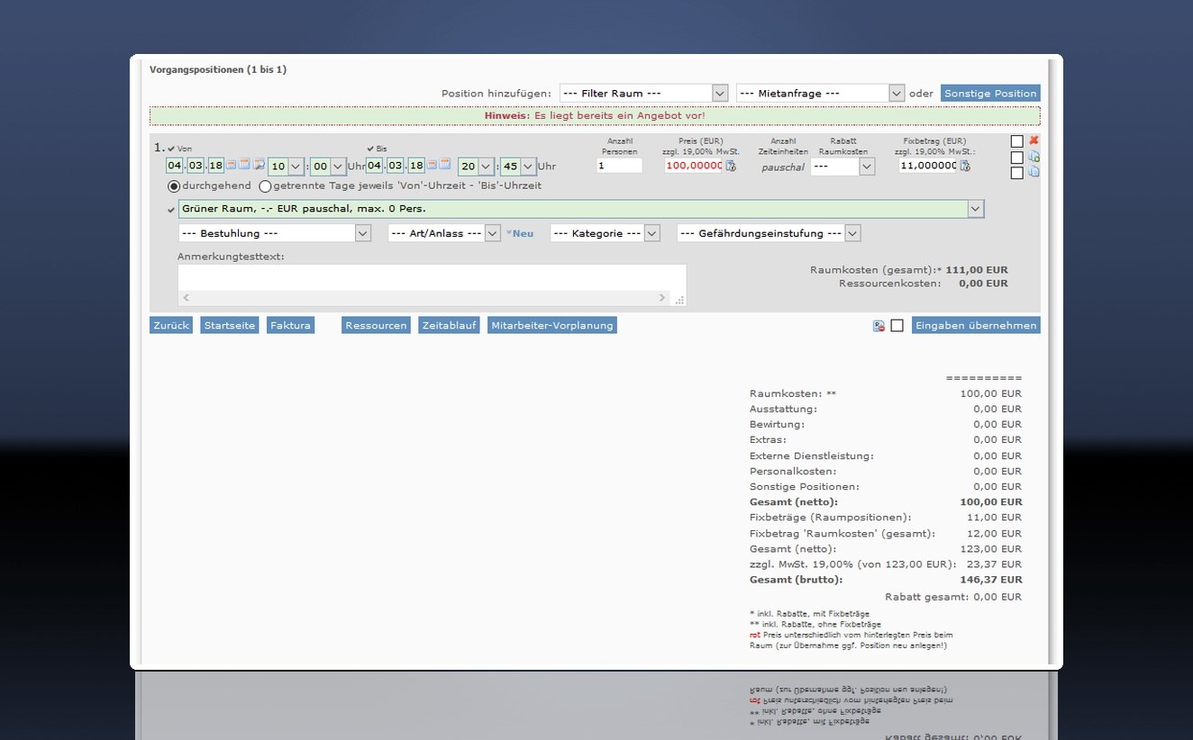Viewport: 1193px width, 740px height.
Task: Click Bis month field showing 03
Action: (x=396, y=166)
